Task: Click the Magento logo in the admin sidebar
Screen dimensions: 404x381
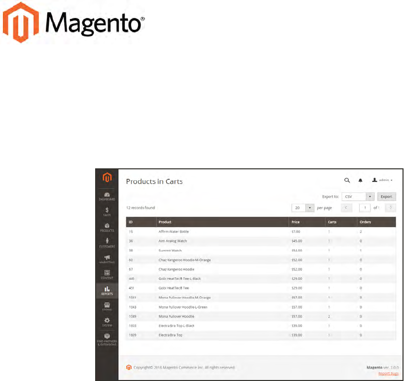Action: (107, 177)
